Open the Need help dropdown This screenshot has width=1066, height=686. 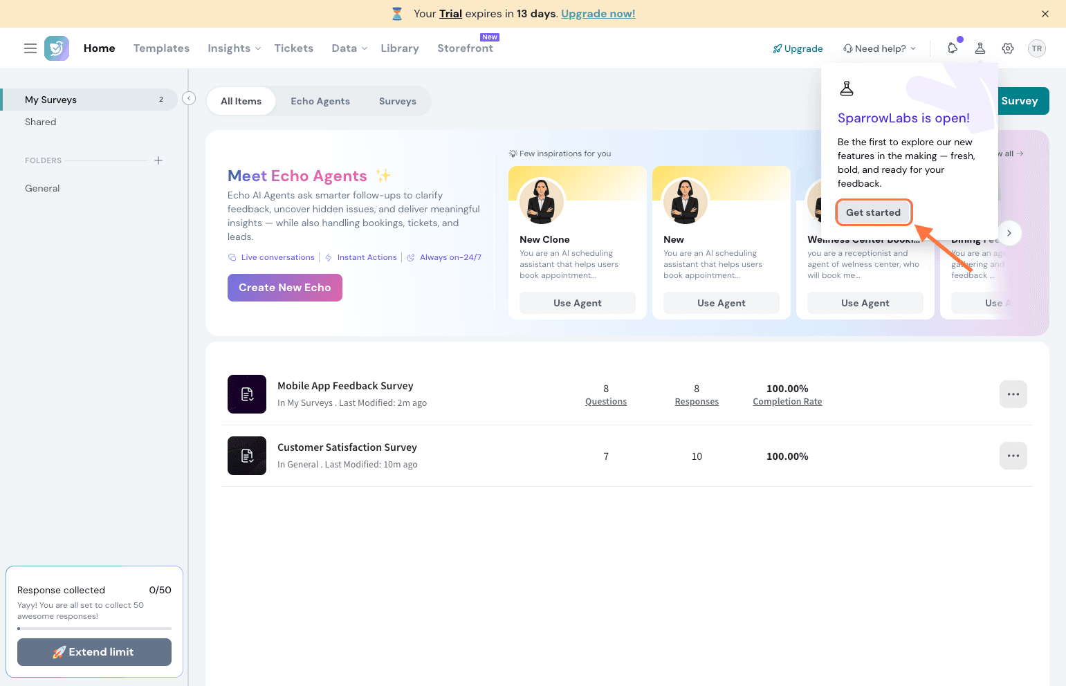(879, 48)
